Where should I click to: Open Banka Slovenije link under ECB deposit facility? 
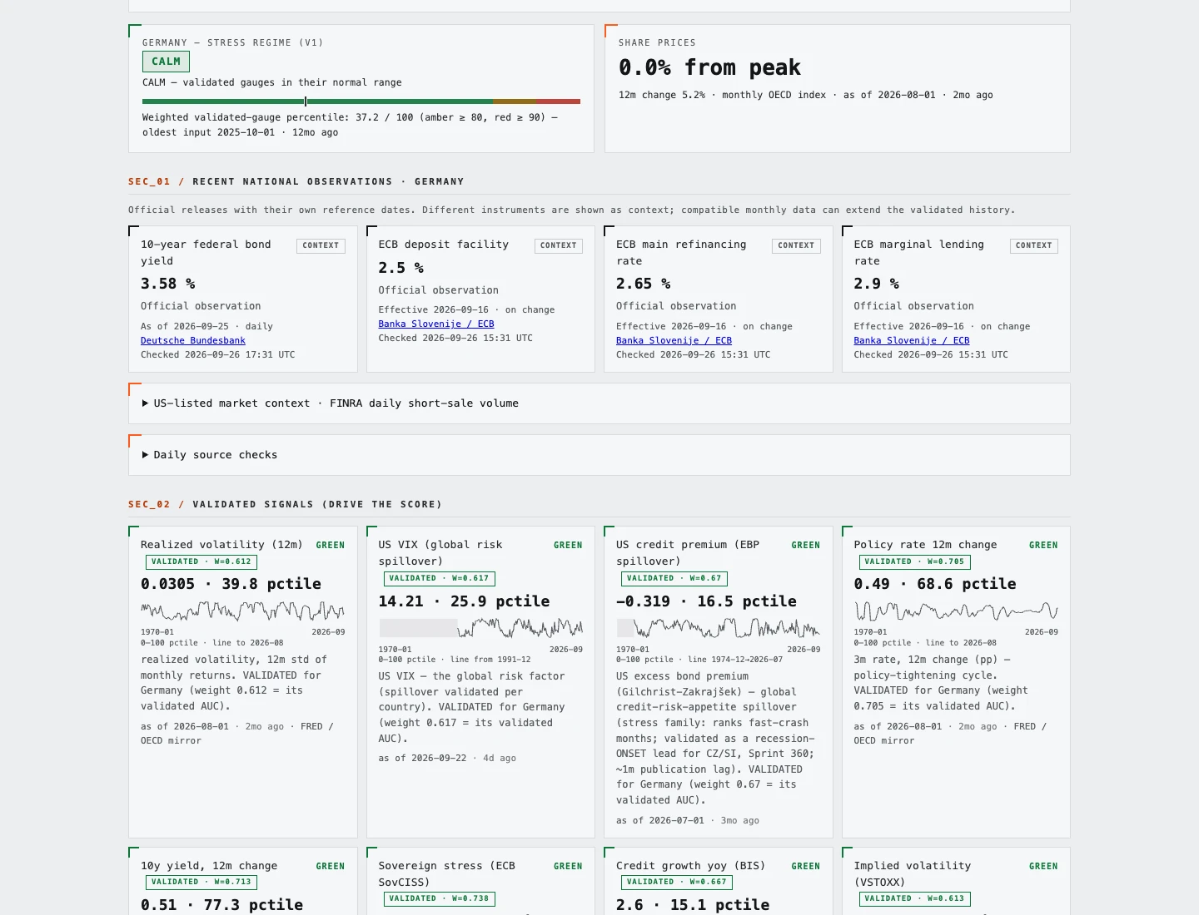pyautogui.click(x=436, y=324)
